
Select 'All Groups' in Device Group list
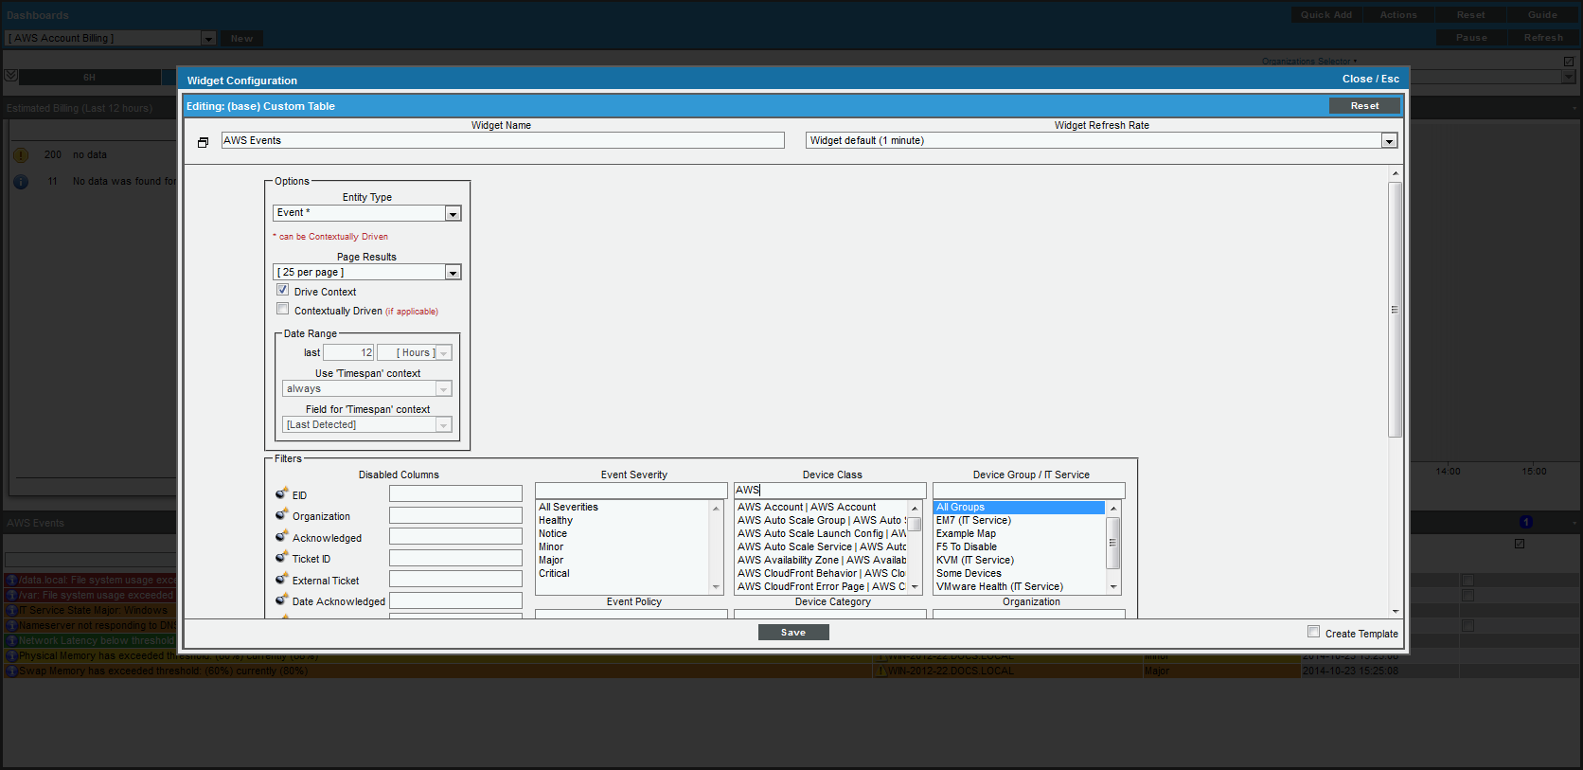pyautogui.click(x=1019, y=508)
